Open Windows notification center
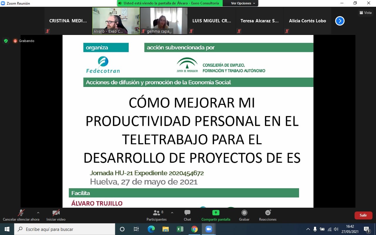Viewport: 376px width, 235px height. coord(367,229)
